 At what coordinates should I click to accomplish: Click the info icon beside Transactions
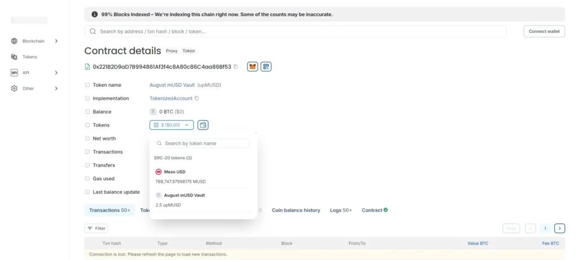87,152
